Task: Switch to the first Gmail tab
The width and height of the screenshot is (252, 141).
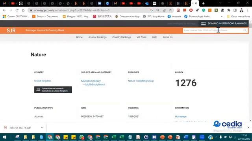Action: tap(5, 4)
